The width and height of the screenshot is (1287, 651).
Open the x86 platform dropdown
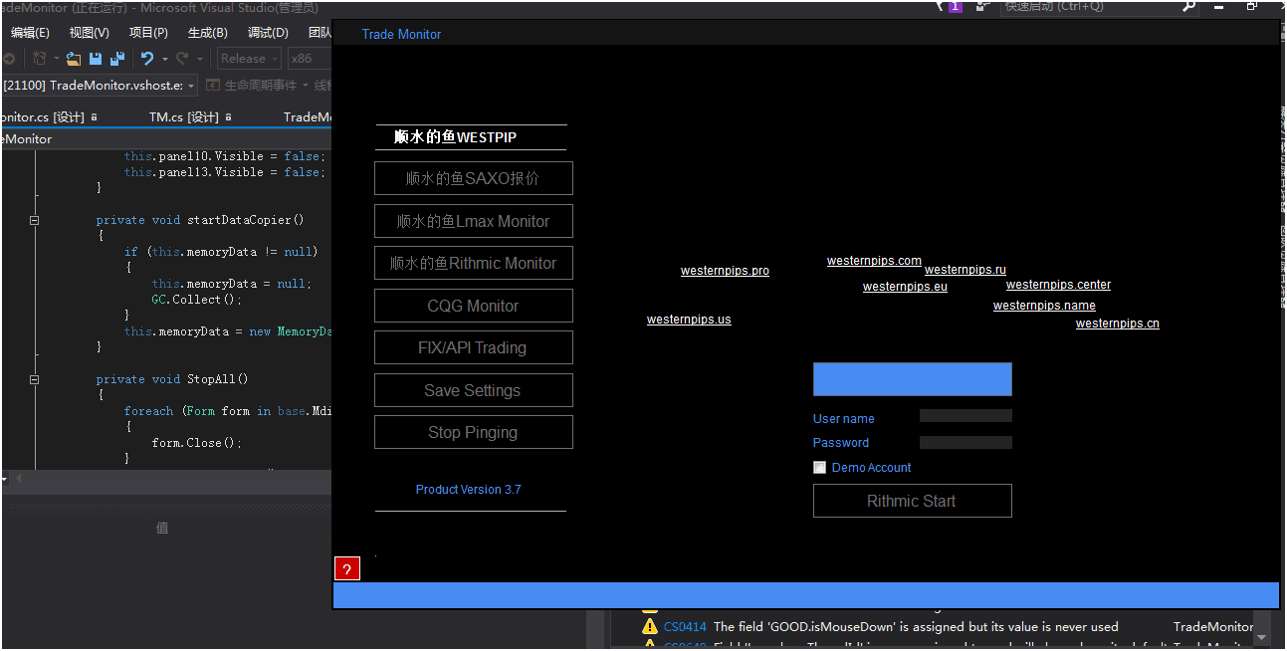coord(310,59)
